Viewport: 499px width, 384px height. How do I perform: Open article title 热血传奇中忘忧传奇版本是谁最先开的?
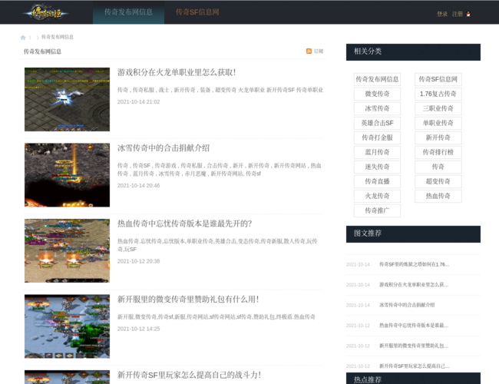pyautogui.click(x=184, y=223)
